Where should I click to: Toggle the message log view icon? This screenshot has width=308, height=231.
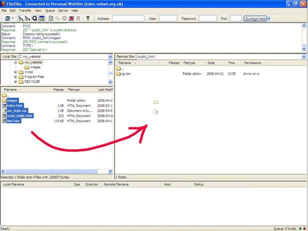coord(41,19)
